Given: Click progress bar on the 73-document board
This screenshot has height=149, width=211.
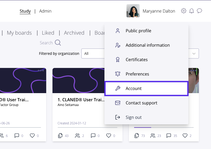Looking at the screenshot, I should coord(164,127).
